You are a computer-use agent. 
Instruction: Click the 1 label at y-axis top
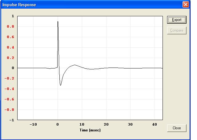click(13, 16)
